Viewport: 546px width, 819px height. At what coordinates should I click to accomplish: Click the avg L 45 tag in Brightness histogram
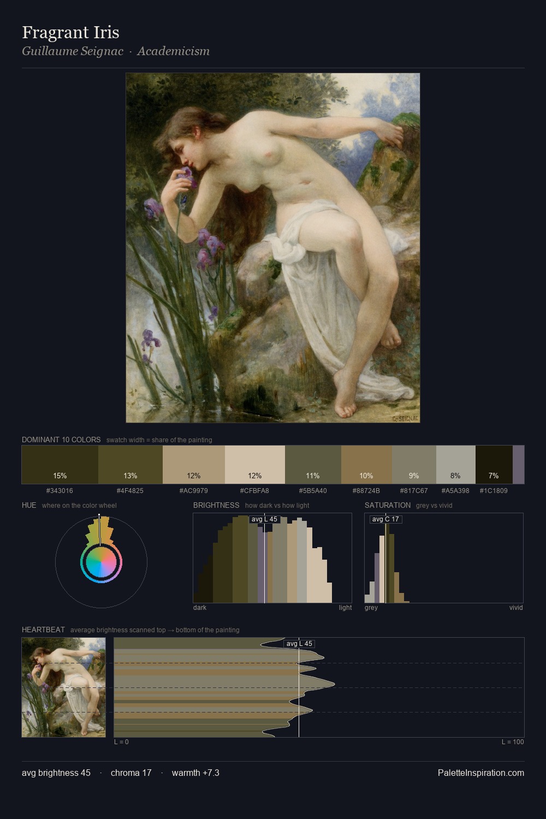tap(265, 519)
